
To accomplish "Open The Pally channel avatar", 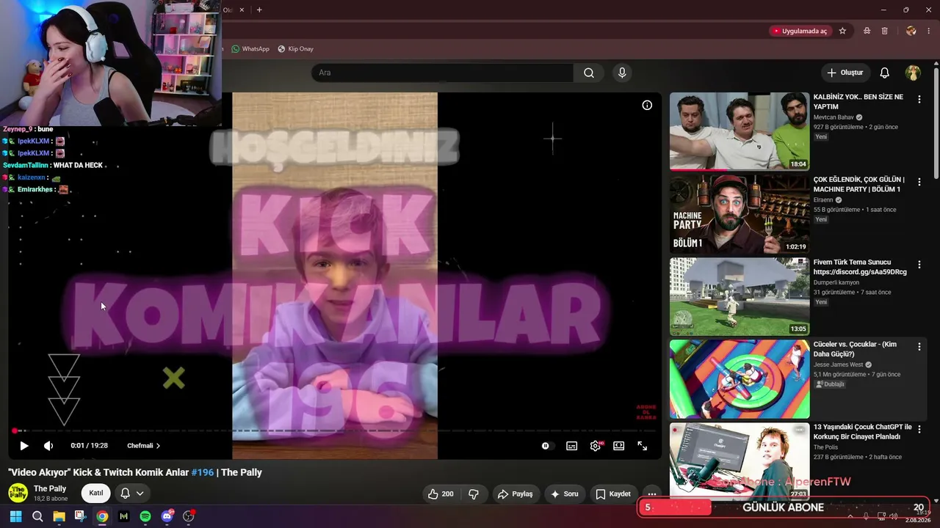I will (x=18, y=493).
